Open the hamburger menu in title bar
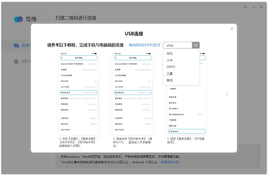The width and height of the screenshot is (269, 177). tap(244, 7)
